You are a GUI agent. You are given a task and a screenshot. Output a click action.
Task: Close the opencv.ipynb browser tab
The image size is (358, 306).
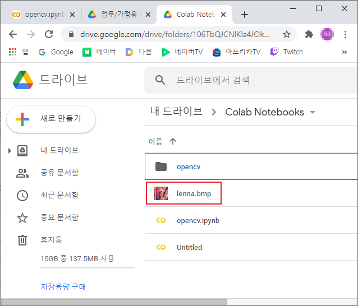pyautogui.click(x=72, y=15)
